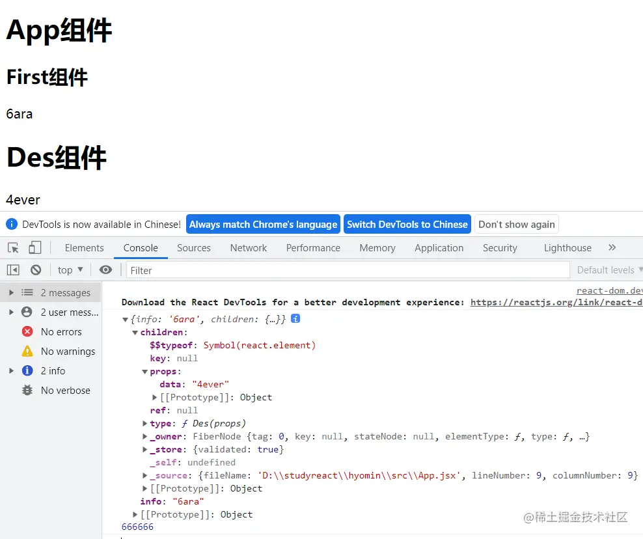Show or hide the console sidebar icon

(x=13, y=270)
